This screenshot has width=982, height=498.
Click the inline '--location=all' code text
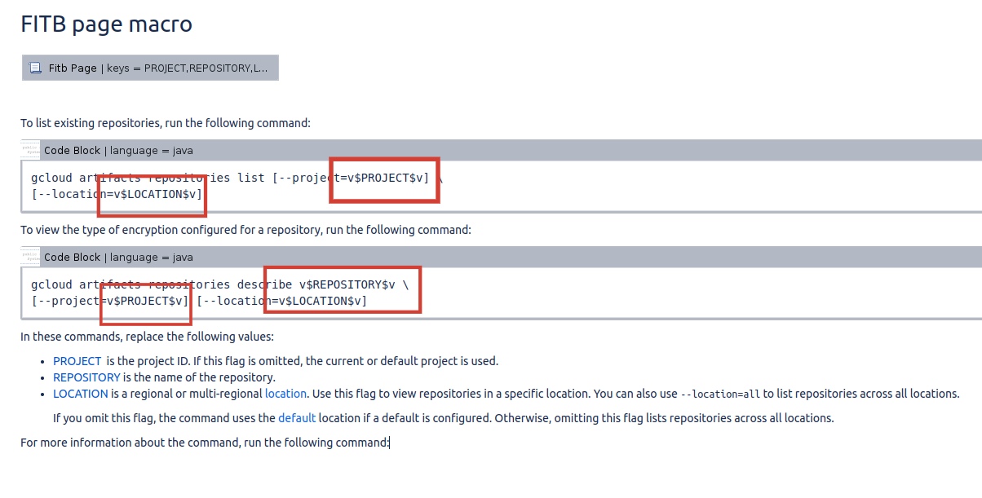[720, 394]
